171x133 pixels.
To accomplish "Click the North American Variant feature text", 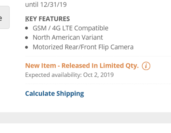I will (x=68, y=37).
